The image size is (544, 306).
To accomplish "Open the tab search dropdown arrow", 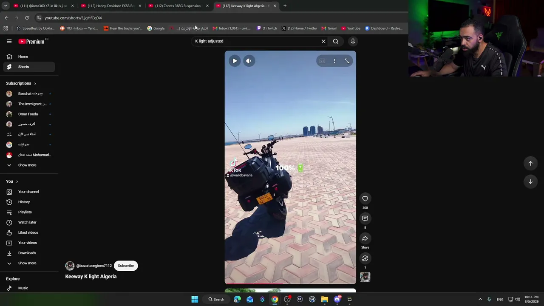I will click(6, 6).
